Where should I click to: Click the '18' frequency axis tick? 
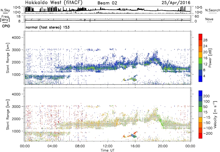click(x=18, y=16)
